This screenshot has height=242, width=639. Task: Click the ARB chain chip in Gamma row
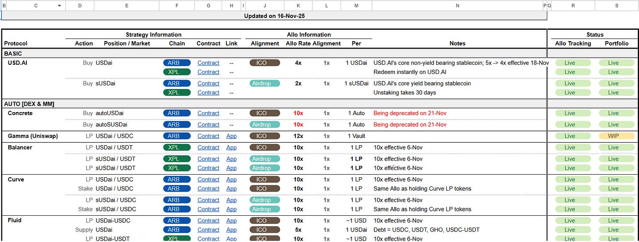click(x=177, y=136)
